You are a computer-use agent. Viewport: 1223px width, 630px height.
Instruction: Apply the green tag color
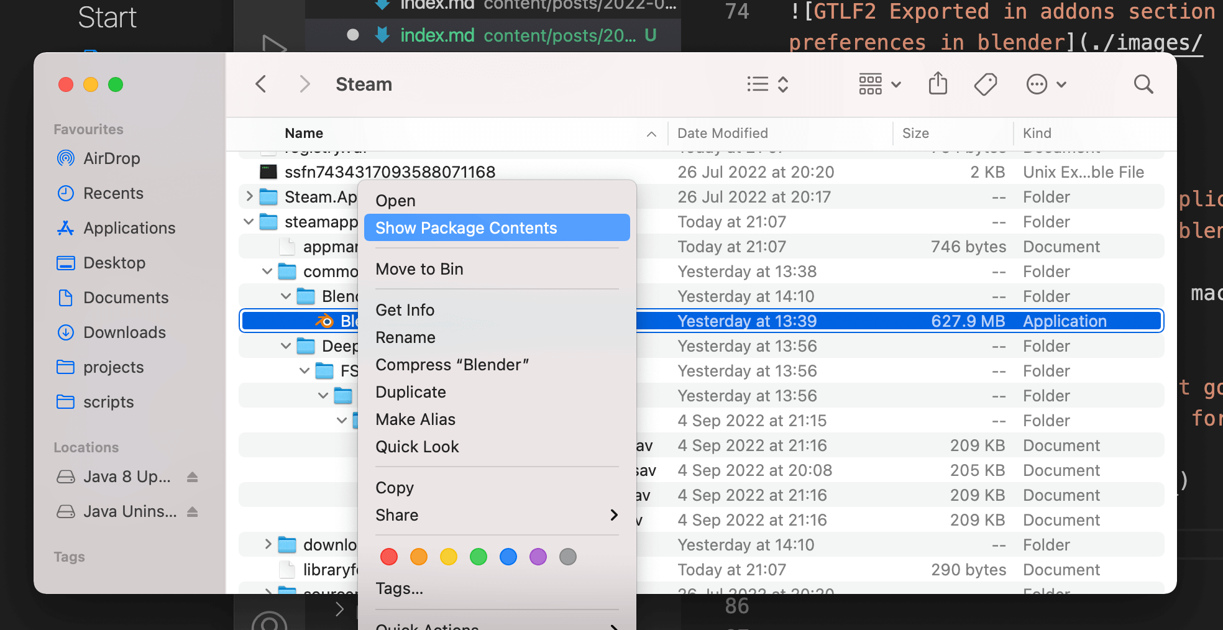coord(479,557)
